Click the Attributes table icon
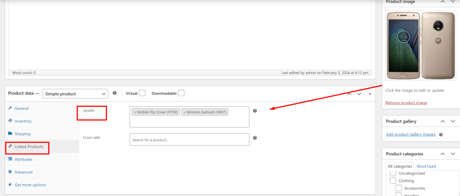The image size is (460, 196). pyautogui.click(x=10, y=159)
